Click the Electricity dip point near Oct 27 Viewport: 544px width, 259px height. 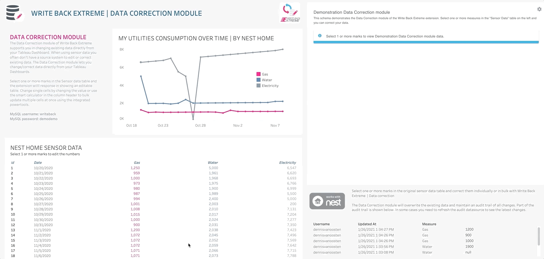[x=193, y=119]
